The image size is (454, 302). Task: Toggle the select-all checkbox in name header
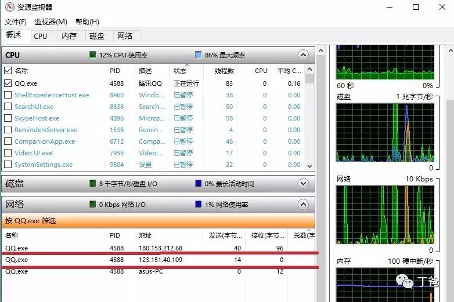tap(8, 71)
